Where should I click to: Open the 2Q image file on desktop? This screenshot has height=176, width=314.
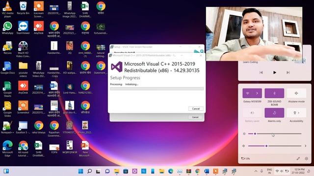pyautogui.click(x=70, y=48)
